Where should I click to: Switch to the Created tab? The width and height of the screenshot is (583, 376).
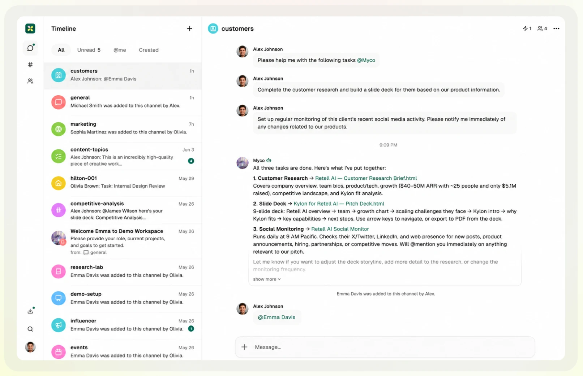[x=149, y=50]
